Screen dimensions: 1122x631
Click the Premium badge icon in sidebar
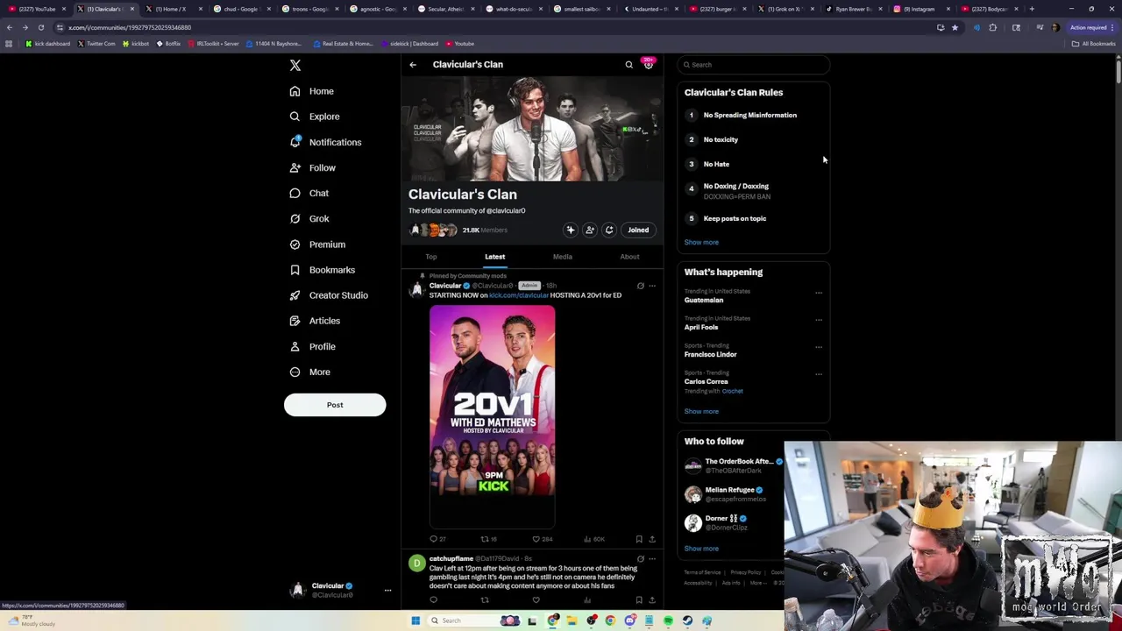[x=295, y=245]
